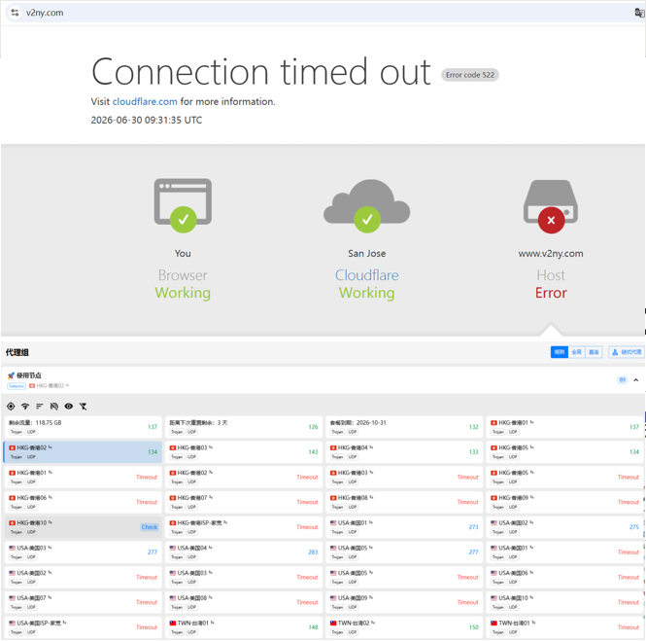The width and height of the screenshot is (646, 641).
Task: Select the HKG-香港ISP-家宽 node card
Action: coord(244,527)
